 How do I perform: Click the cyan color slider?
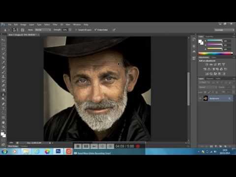[x=214, y=40]
